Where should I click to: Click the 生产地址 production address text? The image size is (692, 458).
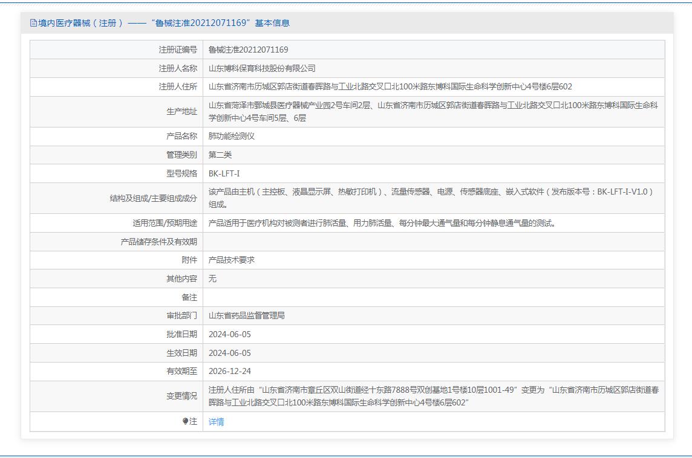tap(432, 111)
